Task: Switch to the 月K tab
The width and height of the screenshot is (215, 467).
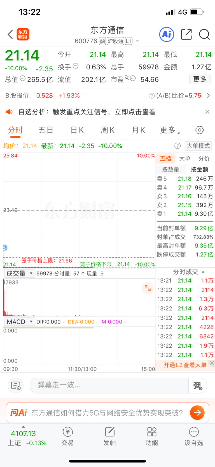Action: (138, 130)
